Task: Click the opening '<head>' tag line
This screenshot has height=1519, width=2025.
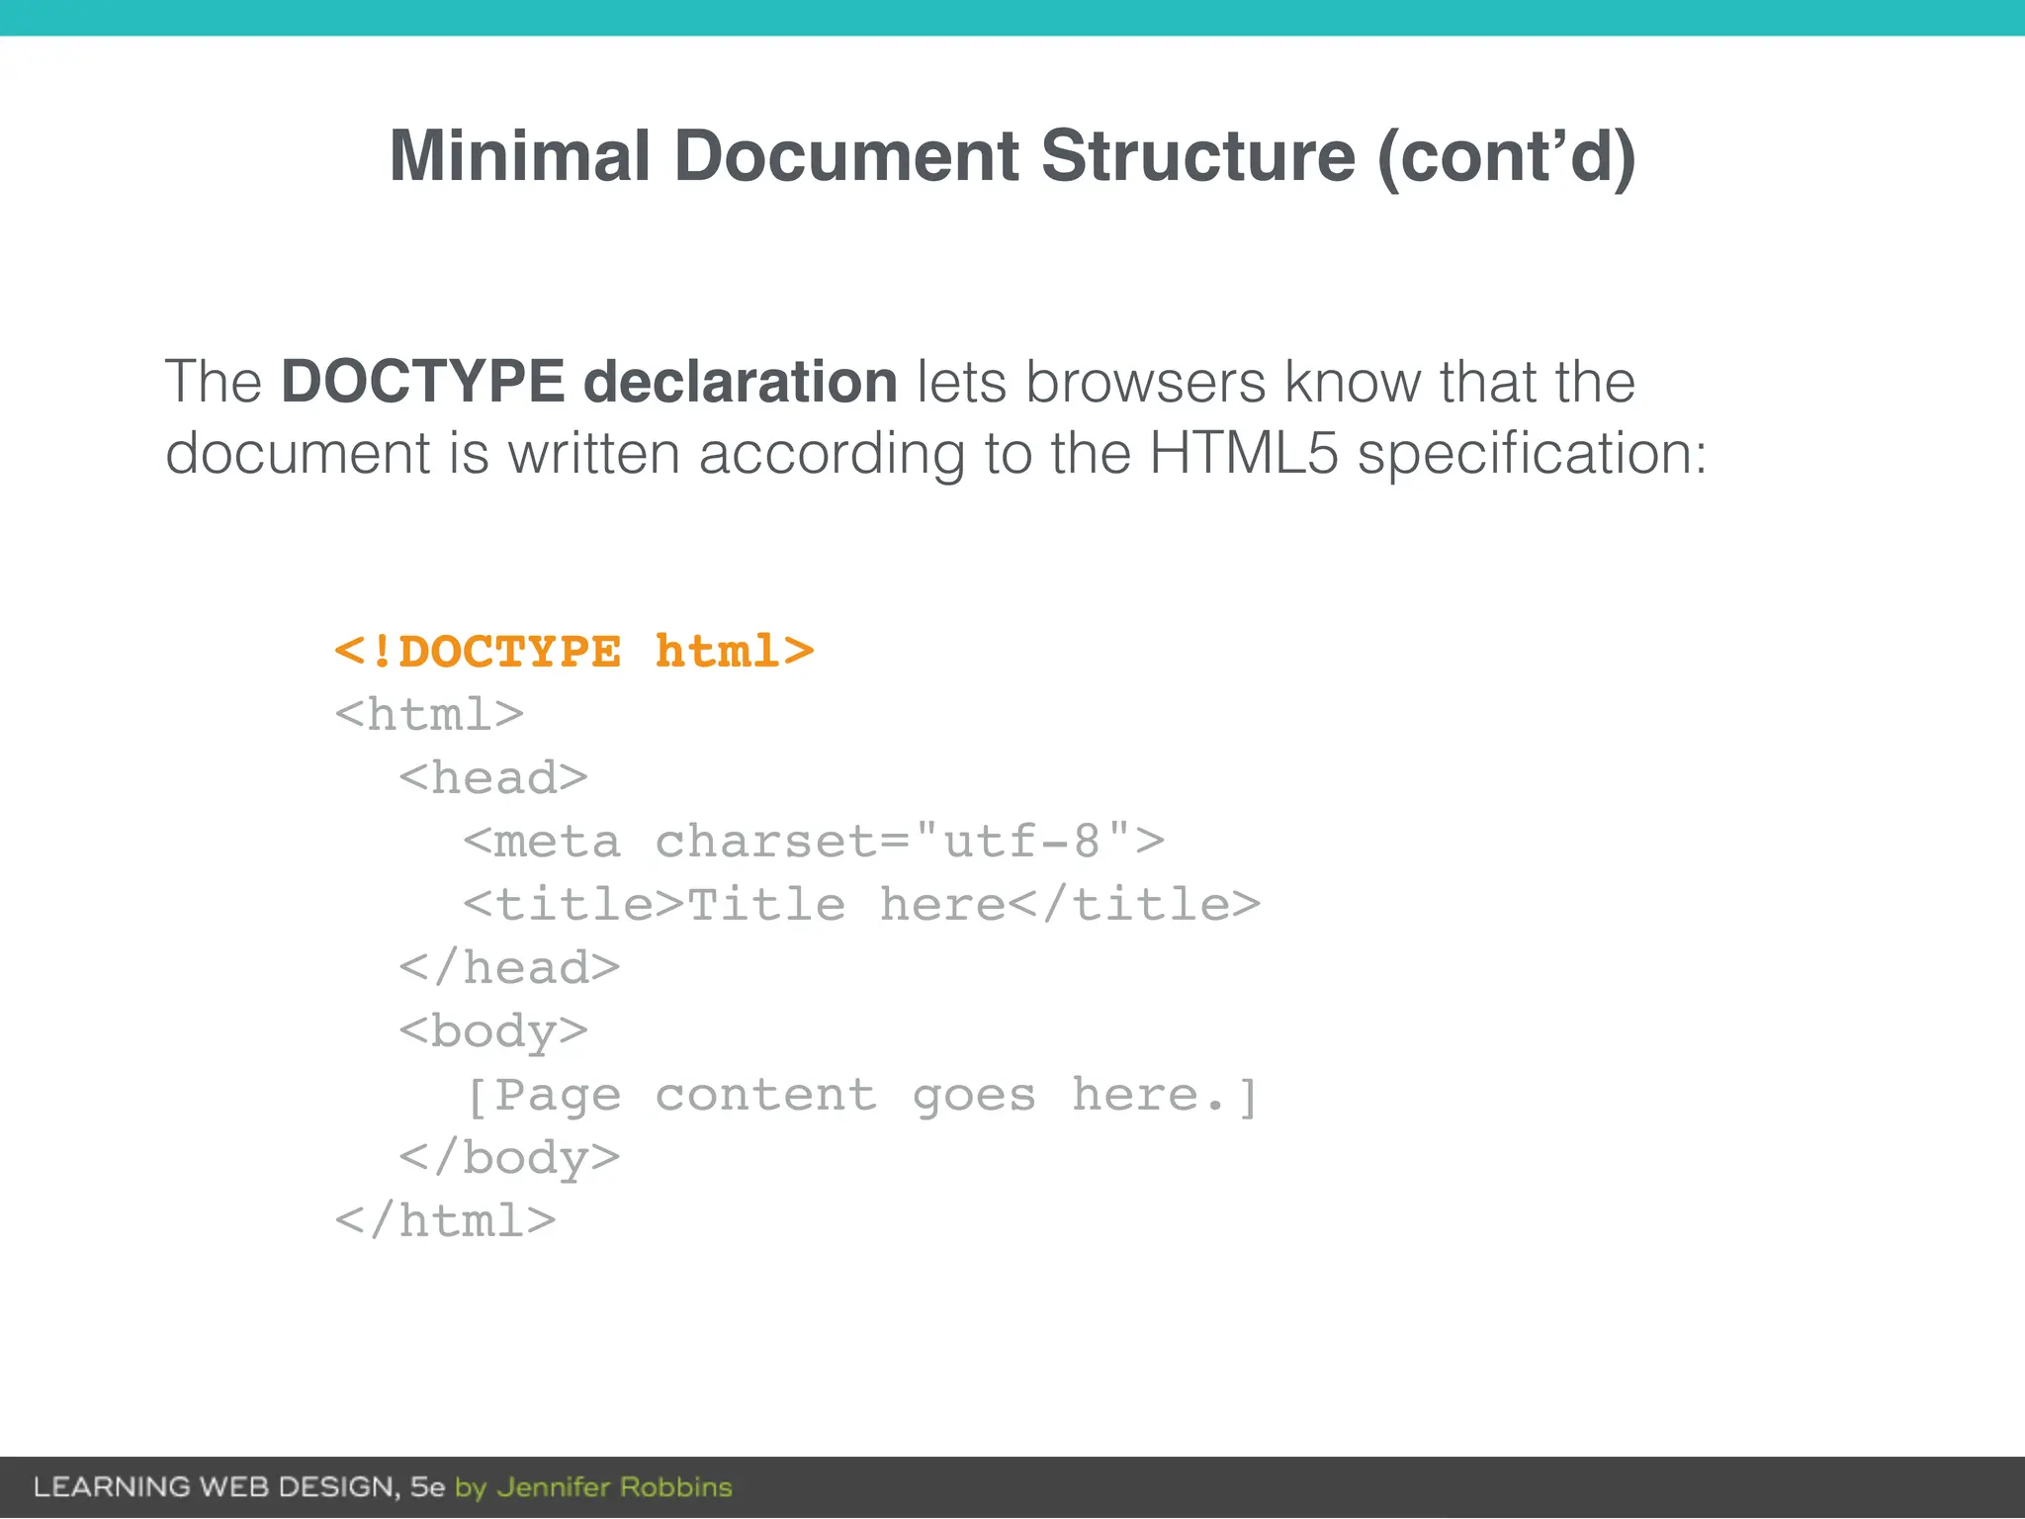Action: coord(493,777)
